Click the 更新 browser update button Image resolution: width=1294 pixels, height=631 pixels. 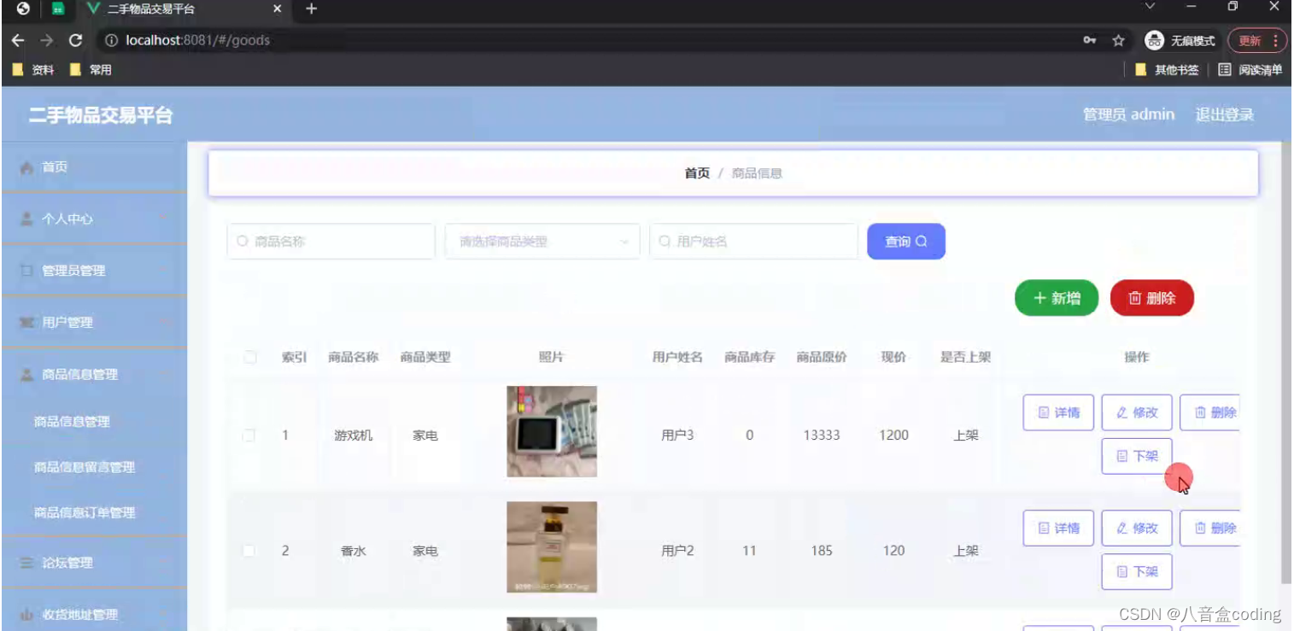coord(1257,40)
